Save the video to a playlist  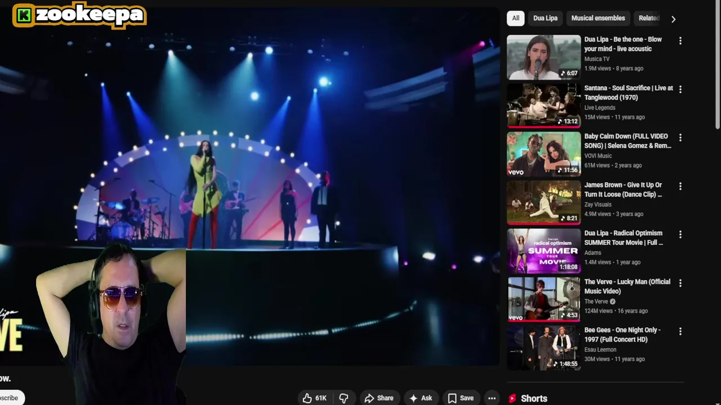pos(461,398)
